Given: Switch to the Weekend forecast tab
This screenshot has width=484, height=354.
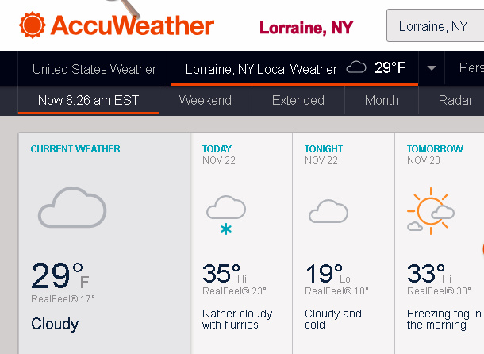Looking at the screenshot, I should coord(206,100).
